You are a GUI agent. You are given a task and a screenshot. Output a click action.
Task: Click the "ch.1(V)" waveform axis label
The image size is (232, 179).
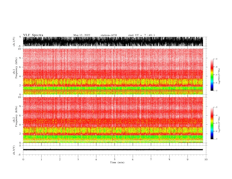click(14, 42)
